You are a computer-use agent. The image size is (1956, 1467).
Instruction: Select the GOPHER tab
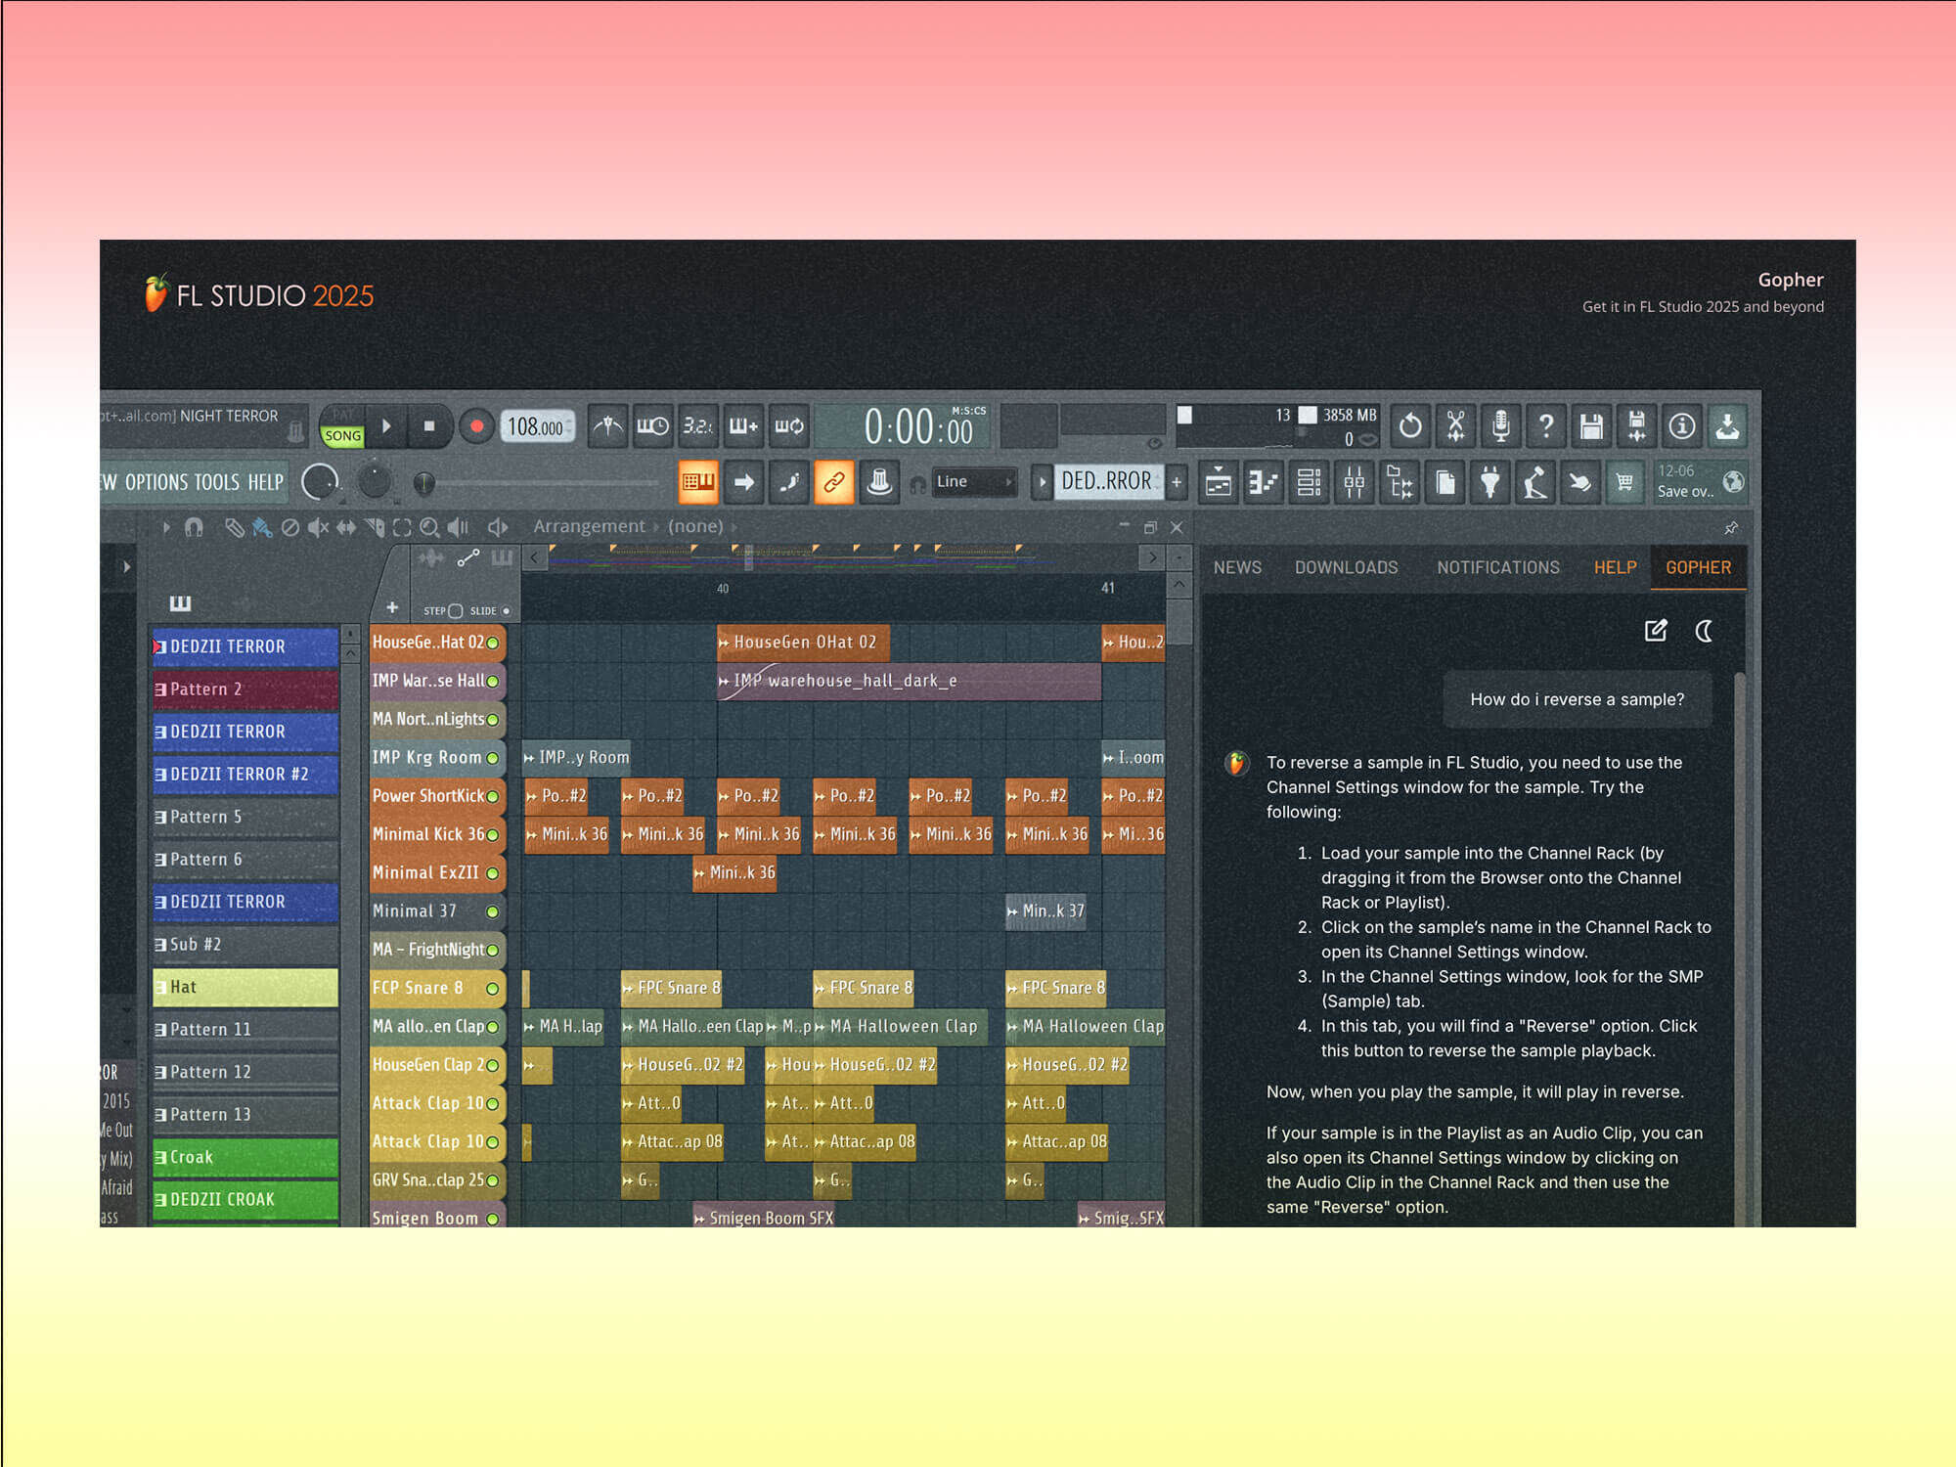(1698, 567)
